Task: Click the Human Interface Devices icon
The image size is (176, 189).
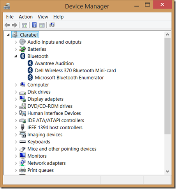Action: (x=23, y=113)
